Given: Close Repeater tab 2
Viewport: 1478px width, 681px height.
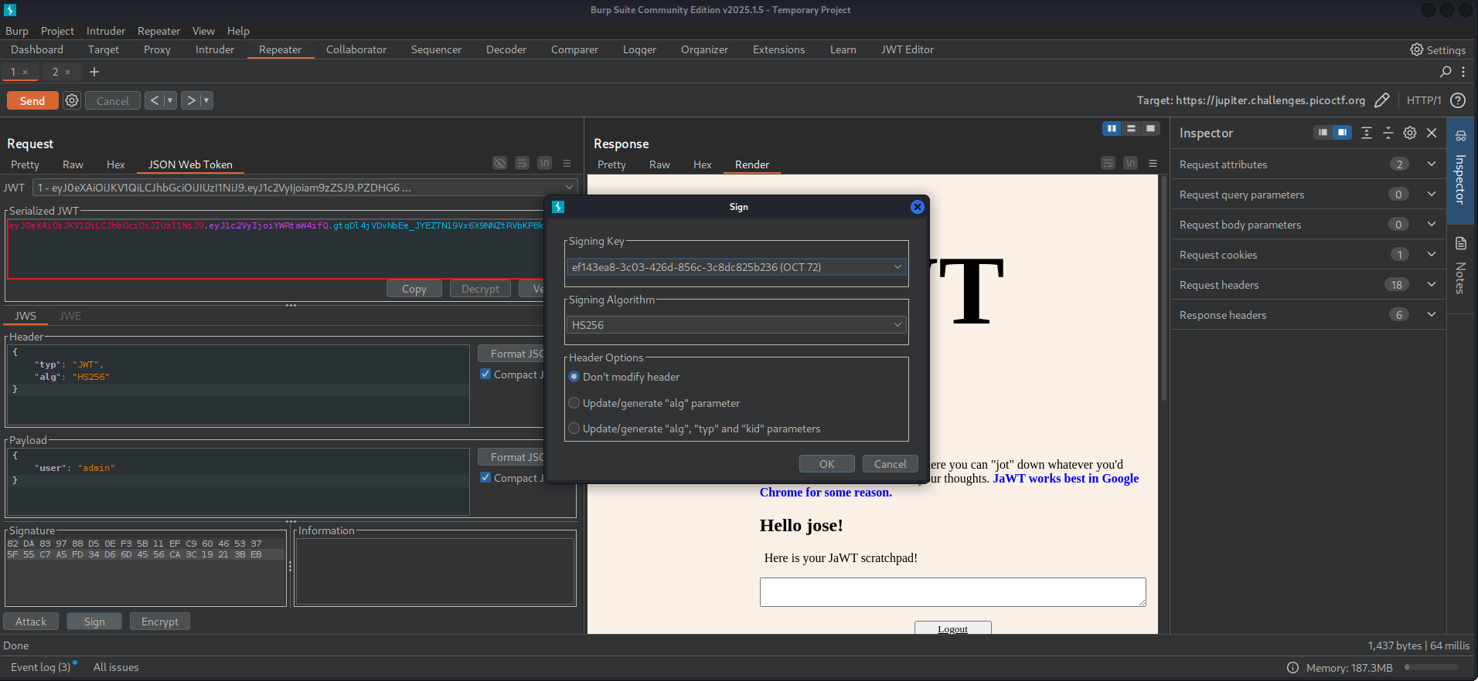Looking at the screenshot, I should (x=67, y=72).
